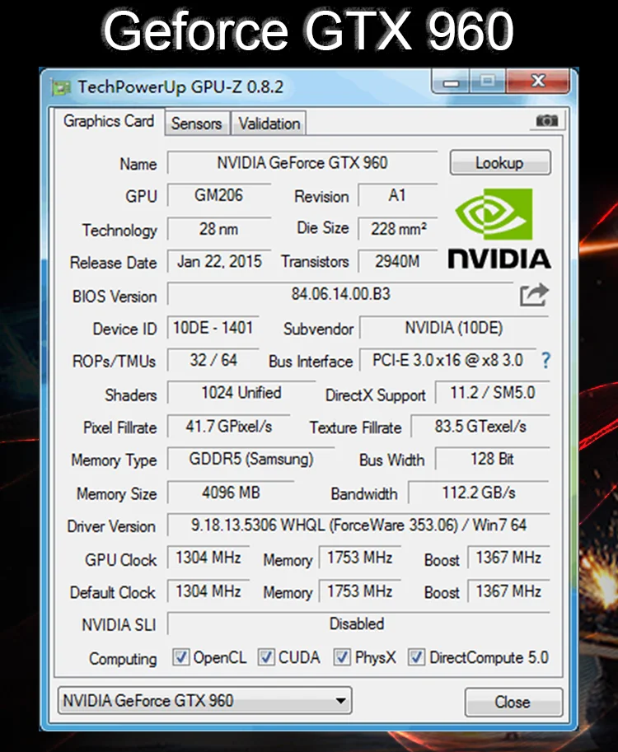
Task: Click the Bandwidth field 112.2 GB/s
Action: pos(479,493)
